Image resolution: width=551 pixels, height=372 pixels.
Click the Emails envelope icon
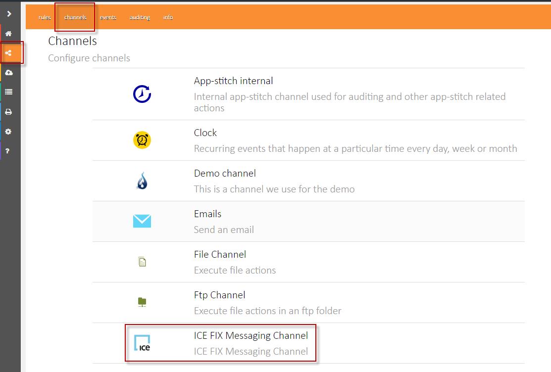click(x=142, y=221)
